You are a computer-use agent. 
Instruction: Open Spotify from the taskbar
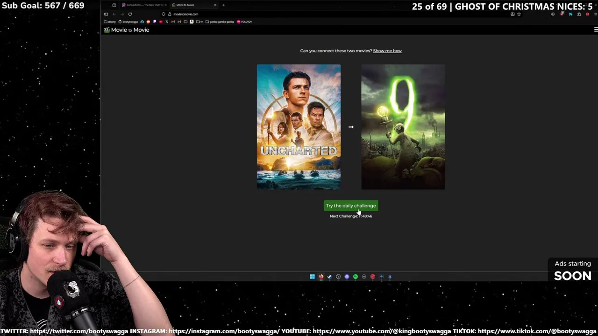356,277
